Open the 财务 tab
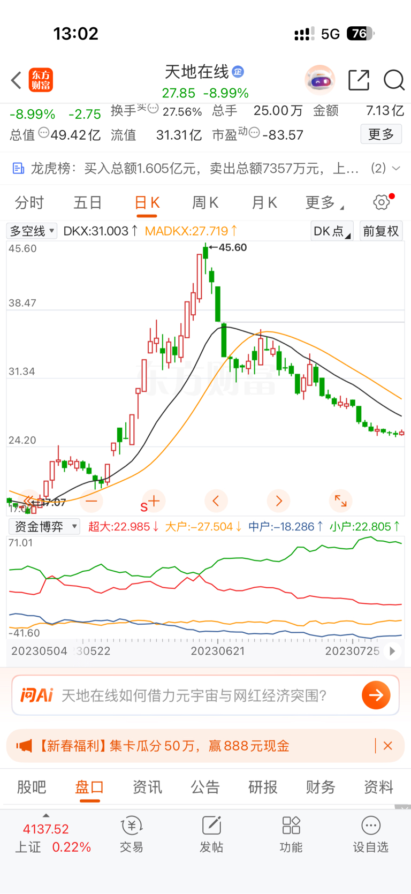Image resolution: width=411 pixels, height=894 pixels. point(321,787)
